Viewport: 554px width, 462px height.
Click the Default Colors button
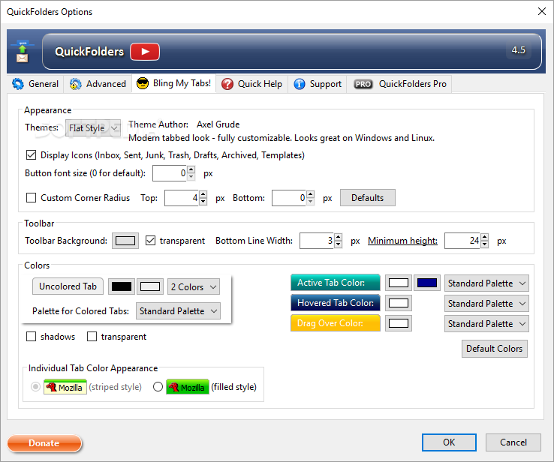pos(494,349)
